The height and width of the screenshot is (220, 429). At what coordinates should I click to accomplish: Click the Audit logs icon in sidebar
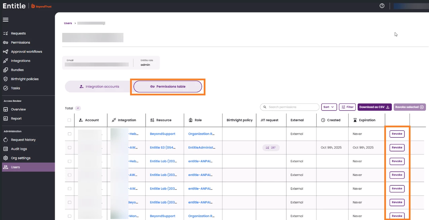(5, 149)
